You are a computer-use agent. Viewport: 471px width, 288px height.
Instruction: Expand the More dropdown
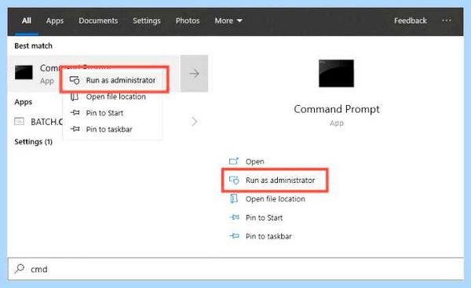click(228, 20)
